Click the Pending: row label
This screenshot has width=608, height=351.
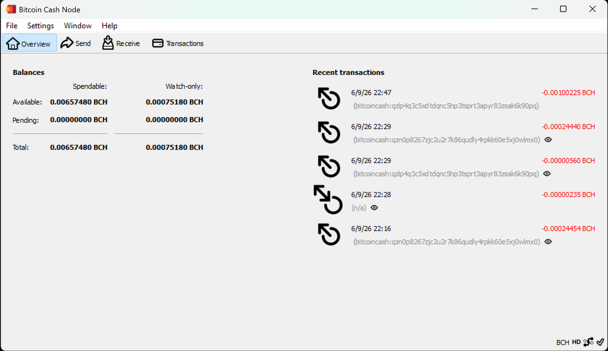click(x=26, y=121)
